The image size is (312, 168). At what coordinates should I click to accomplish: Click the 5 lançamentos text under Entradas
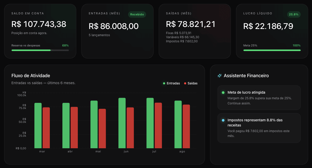pos(99,35)
